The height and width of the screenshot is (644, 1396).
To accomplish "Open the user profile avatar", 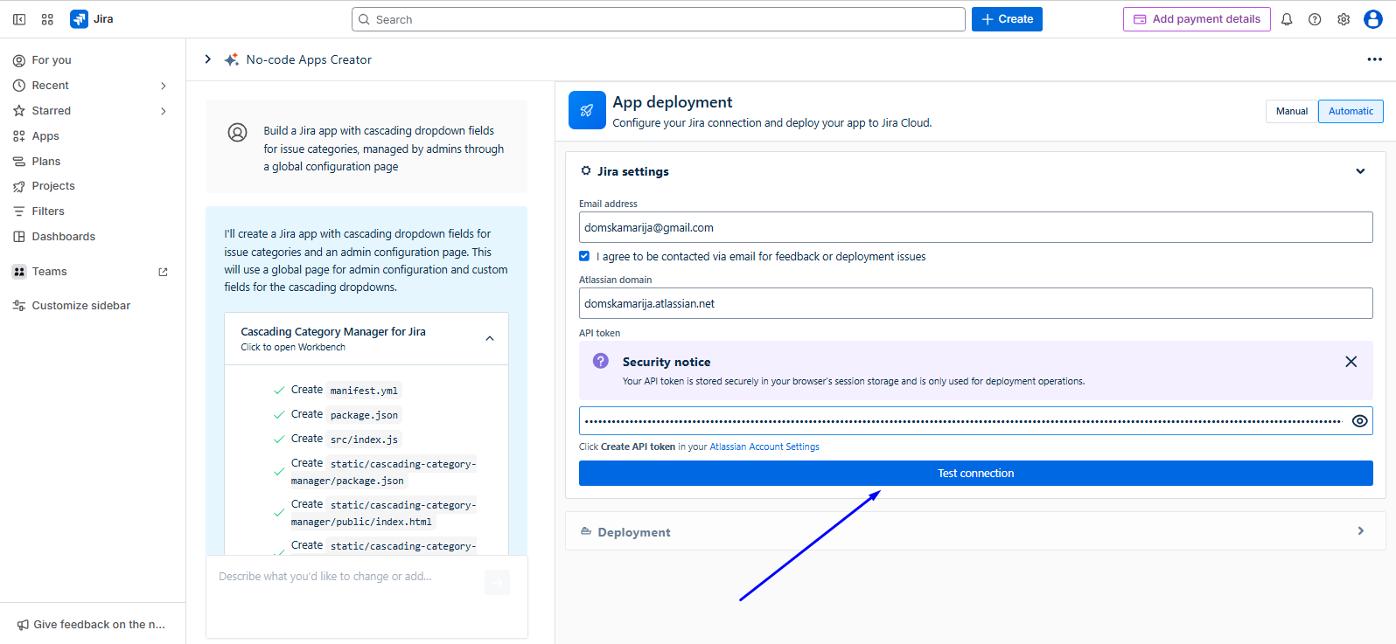I will point(1373,19).
